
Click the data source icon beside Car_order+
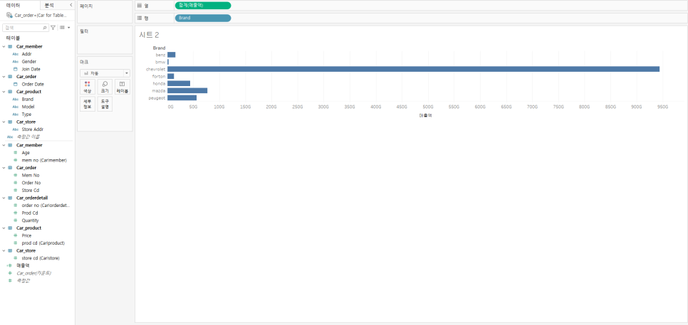(9, 16)
